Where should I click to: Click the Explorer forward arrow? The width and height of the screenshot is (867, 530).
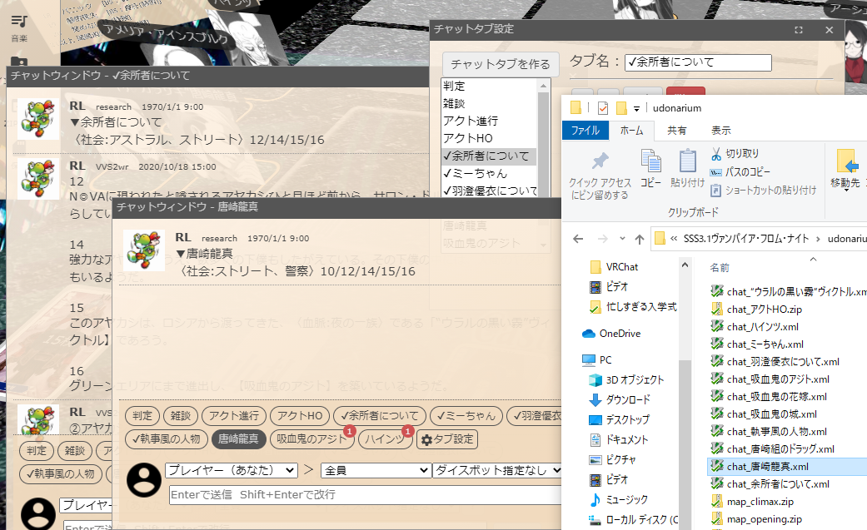pos(603,239)
